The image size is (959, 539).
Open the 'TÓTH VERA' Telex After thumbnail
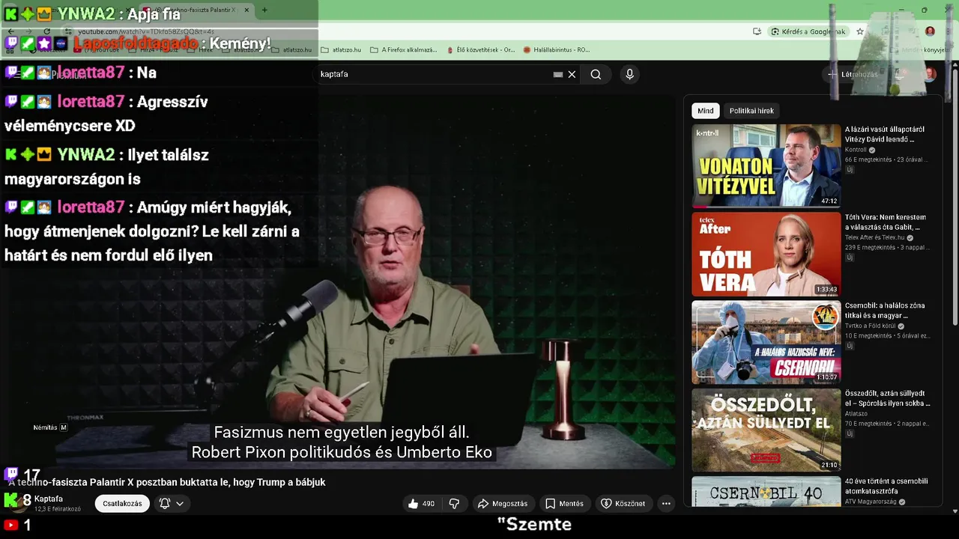(766, 254)
